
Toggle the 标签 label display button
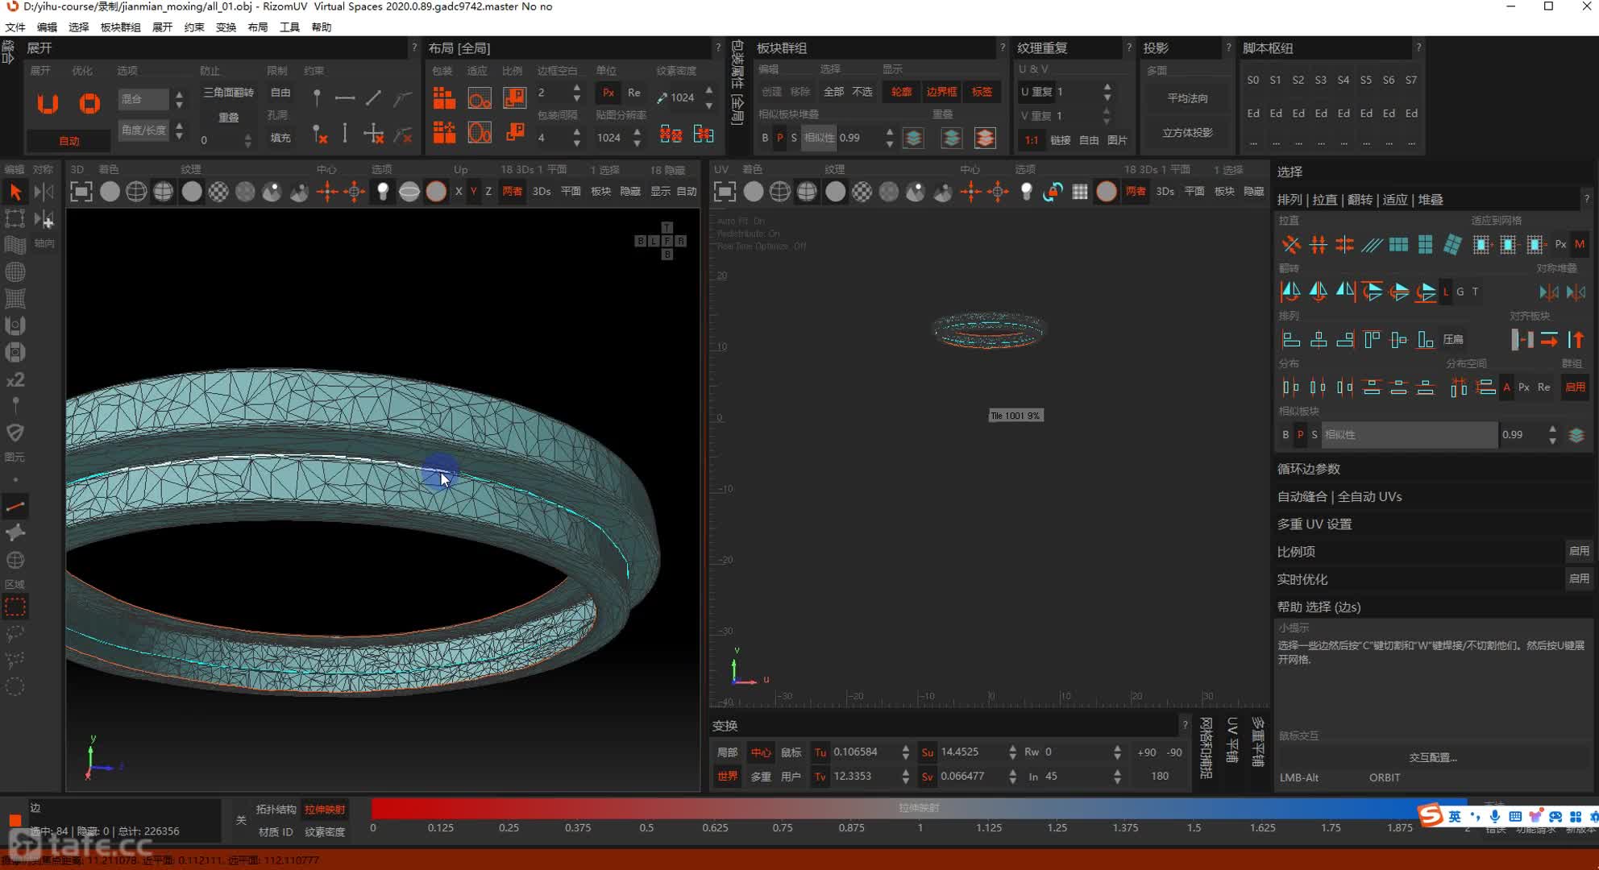click(982, 92)
